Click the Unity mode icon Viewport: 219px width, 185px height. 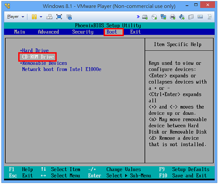69,17
